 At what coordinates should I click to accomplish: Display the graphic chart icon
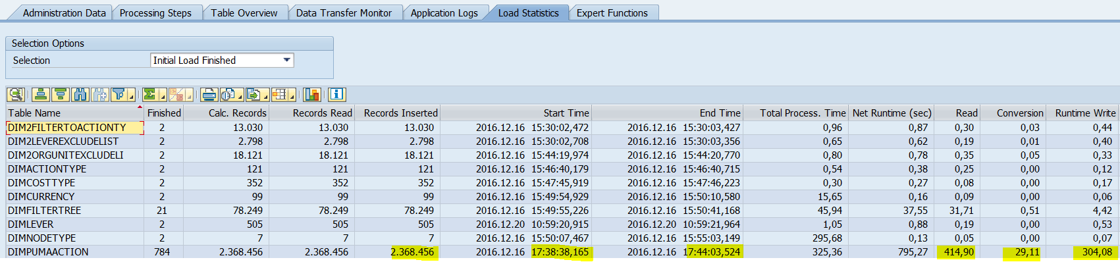tap(312, 95)
